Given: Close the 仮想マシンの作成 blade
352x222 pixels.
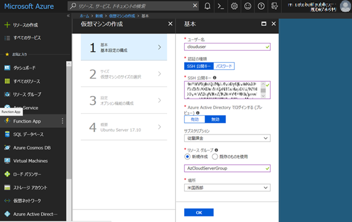Looking at the screenshot, I should coord(170,23).
